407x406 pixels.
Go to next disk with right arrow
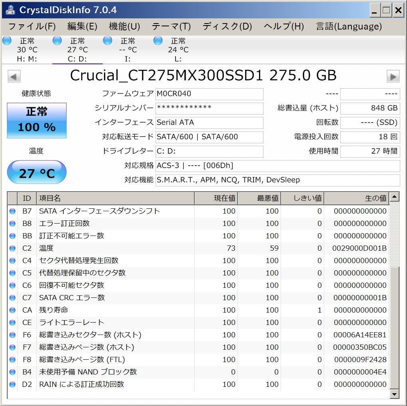(393, 77)
